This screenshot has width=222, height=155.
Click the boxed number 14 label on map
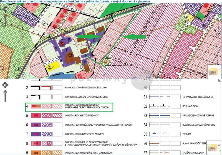[x=17, y=69]
